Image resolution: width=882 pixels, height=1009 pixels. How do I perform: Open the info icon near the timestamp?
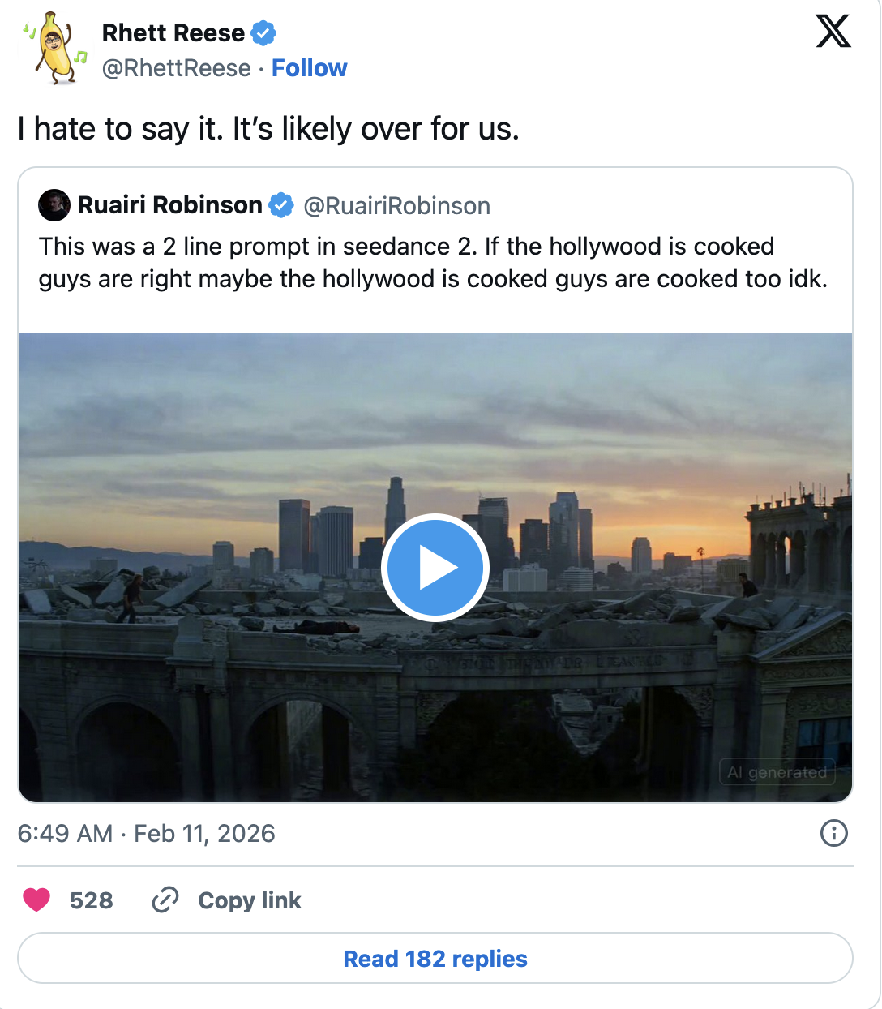(x=833, y=833)
